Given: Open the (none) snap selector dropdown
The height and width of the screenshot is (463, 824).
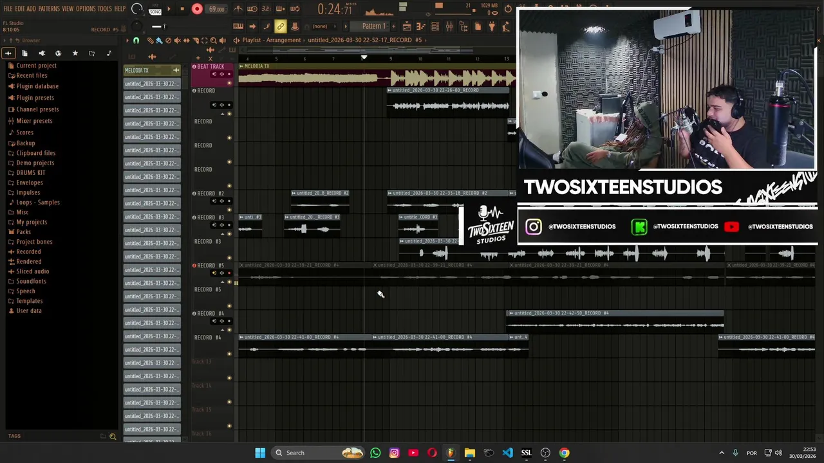Looking at the screenshot, I should coord(324,26).
